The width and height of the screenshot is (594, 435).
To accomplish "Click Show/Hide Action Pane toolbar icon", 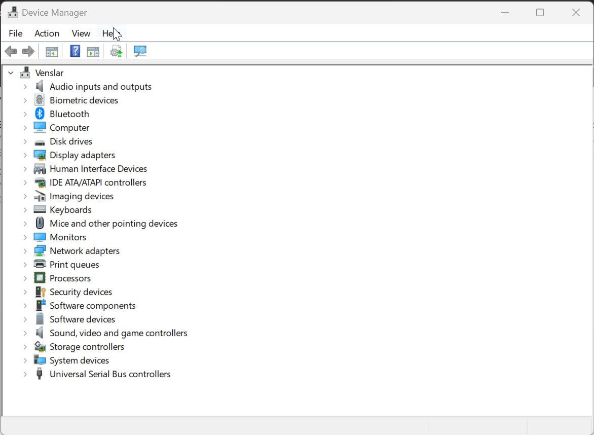I will pyautogui.click(x=93, y=51).
